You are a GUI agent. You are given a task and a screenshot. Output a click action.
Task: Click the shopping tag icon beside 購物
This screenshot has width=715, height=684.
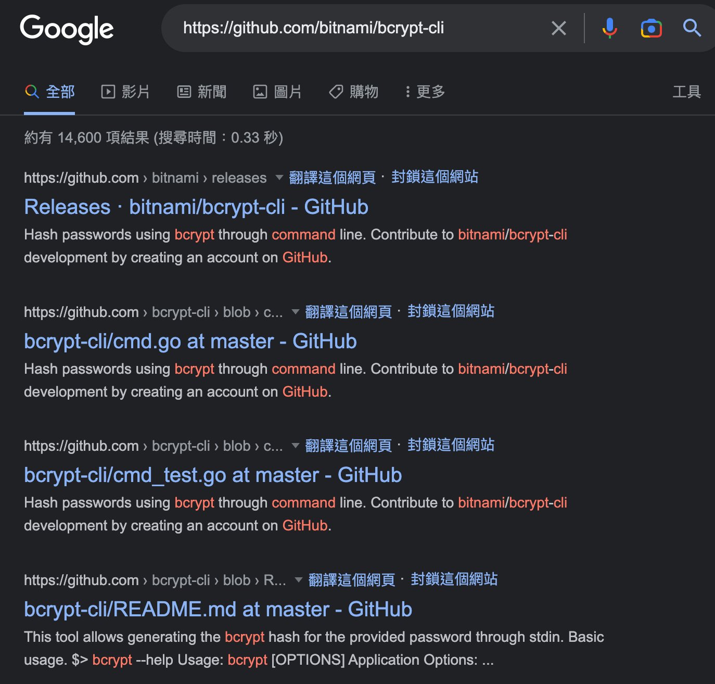pos(336,92)
